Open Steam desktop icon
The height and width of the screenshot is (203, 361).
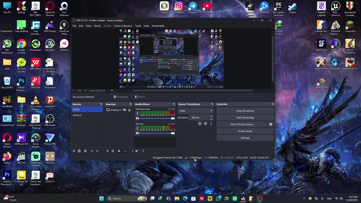point(293,8)
